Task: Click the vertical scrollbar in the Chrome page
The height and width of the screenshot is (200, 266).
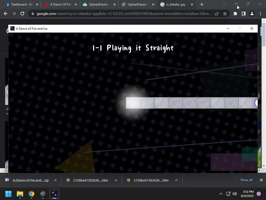Action: coord(264,35)
